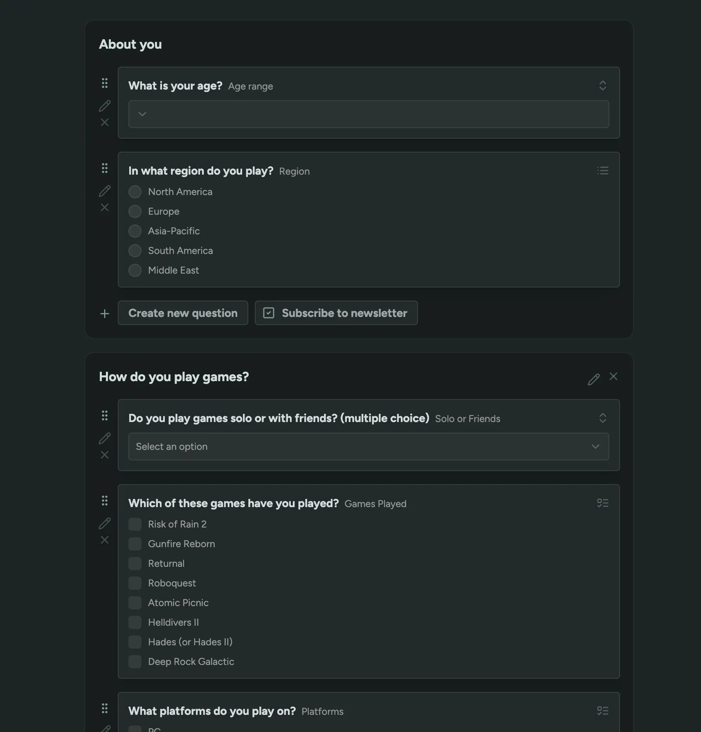The height and width of the screenshot is (732, 701).
Task: Click the checklist icon on the Games Played question
Action: coord(602,503)
